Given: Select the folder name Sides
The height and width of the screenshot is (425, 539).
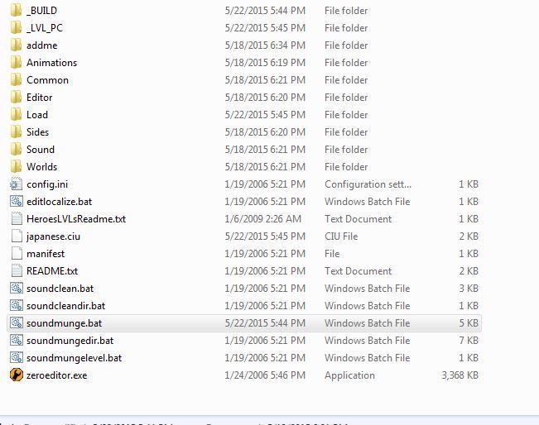Looking at the screenshot, I should pos(38,132).
